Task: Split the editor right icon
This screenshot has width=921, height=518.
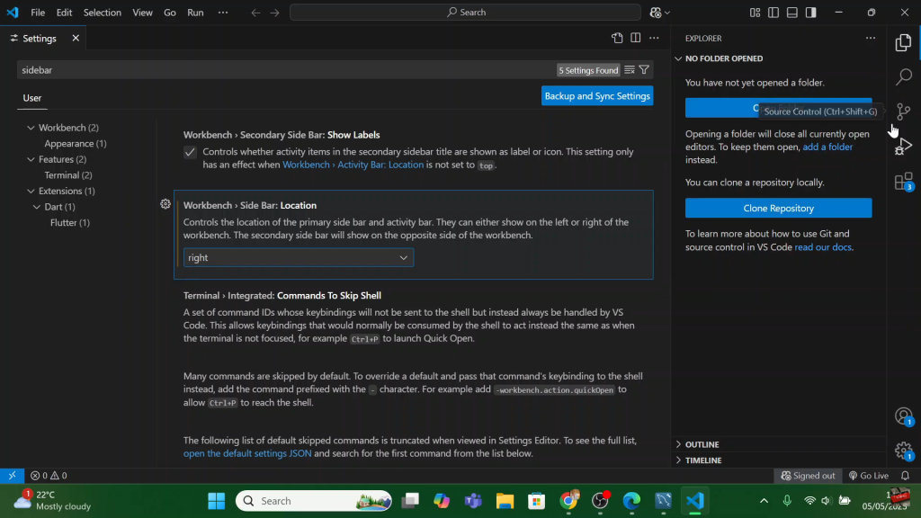Action: [636, 38]
